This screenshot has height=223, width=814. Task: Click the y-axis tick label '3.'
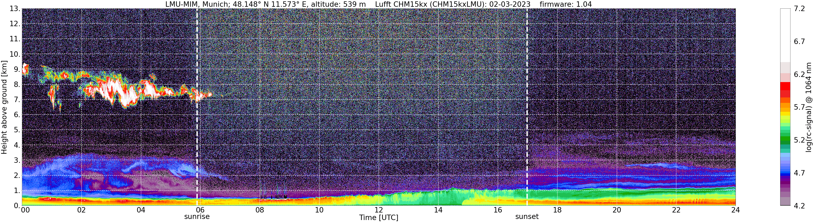pos(17,160)
